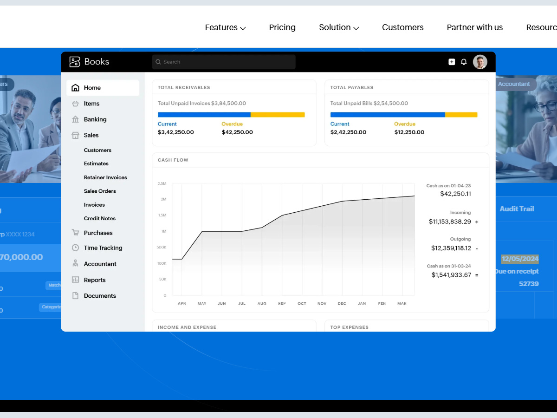The width and height of the screenshot is (557, 418).
Task: Click the Incoming amount $11,153,838.29
Action: point(450,222)
